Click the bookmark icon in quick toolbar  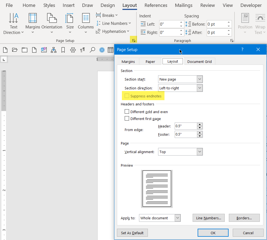[63, 50]
